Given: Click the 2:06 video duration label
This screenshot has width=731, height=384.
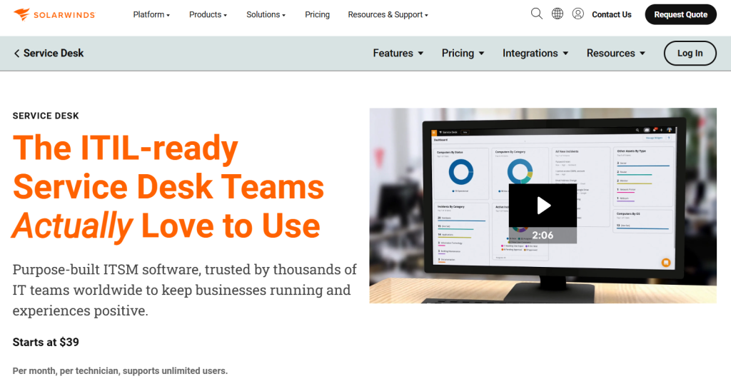Looking at the screenshot, I should pyautogui.click(x=543, y=236).
